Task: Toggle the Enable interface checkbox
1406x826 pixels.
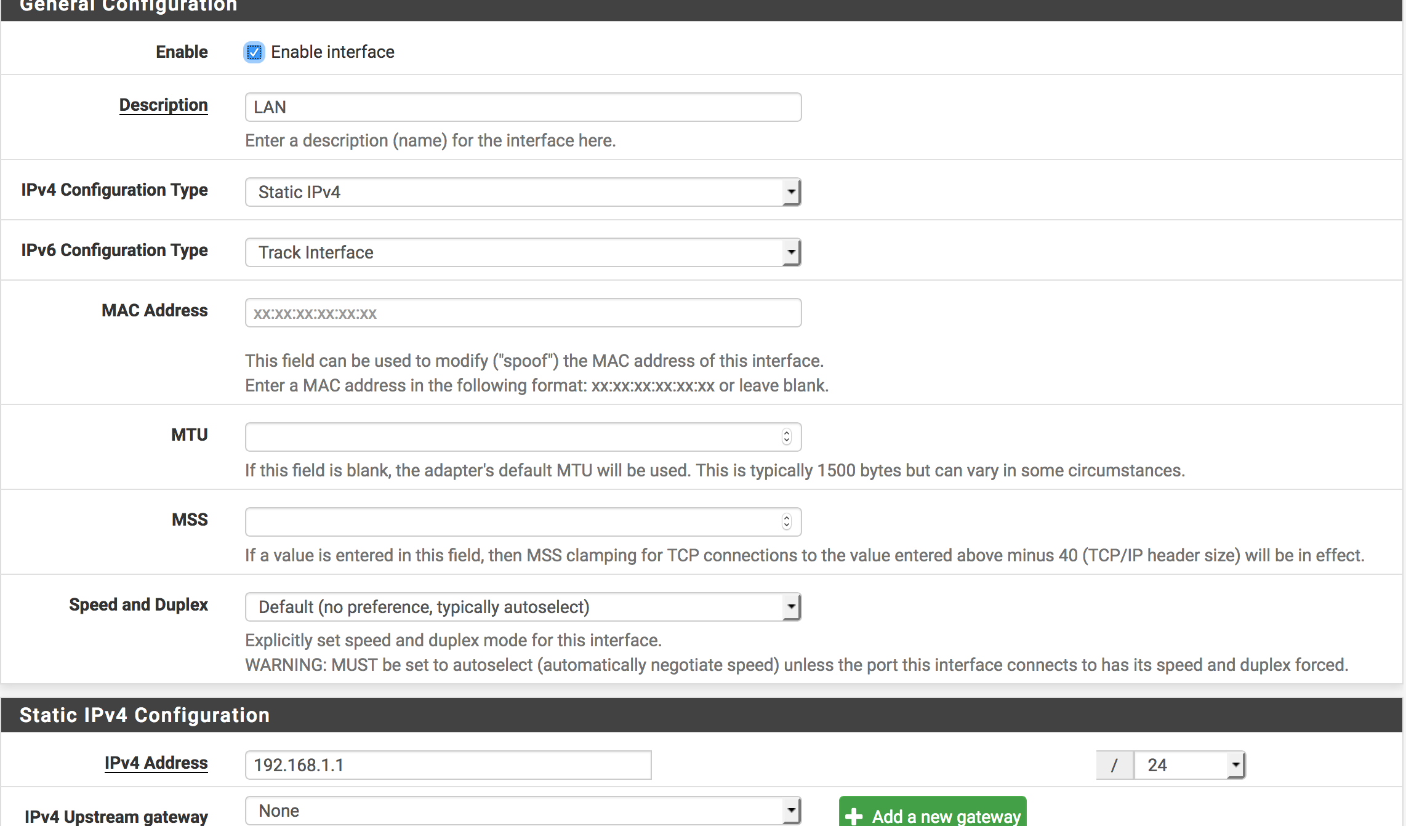Action: (x=254, y=52)
